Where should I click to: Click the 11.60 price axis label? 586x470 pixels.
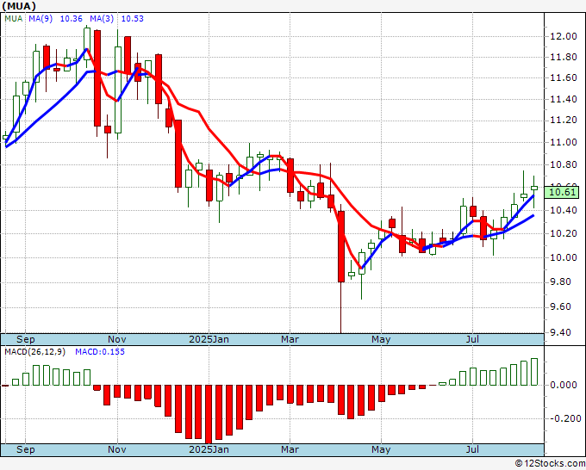(564, 77)
